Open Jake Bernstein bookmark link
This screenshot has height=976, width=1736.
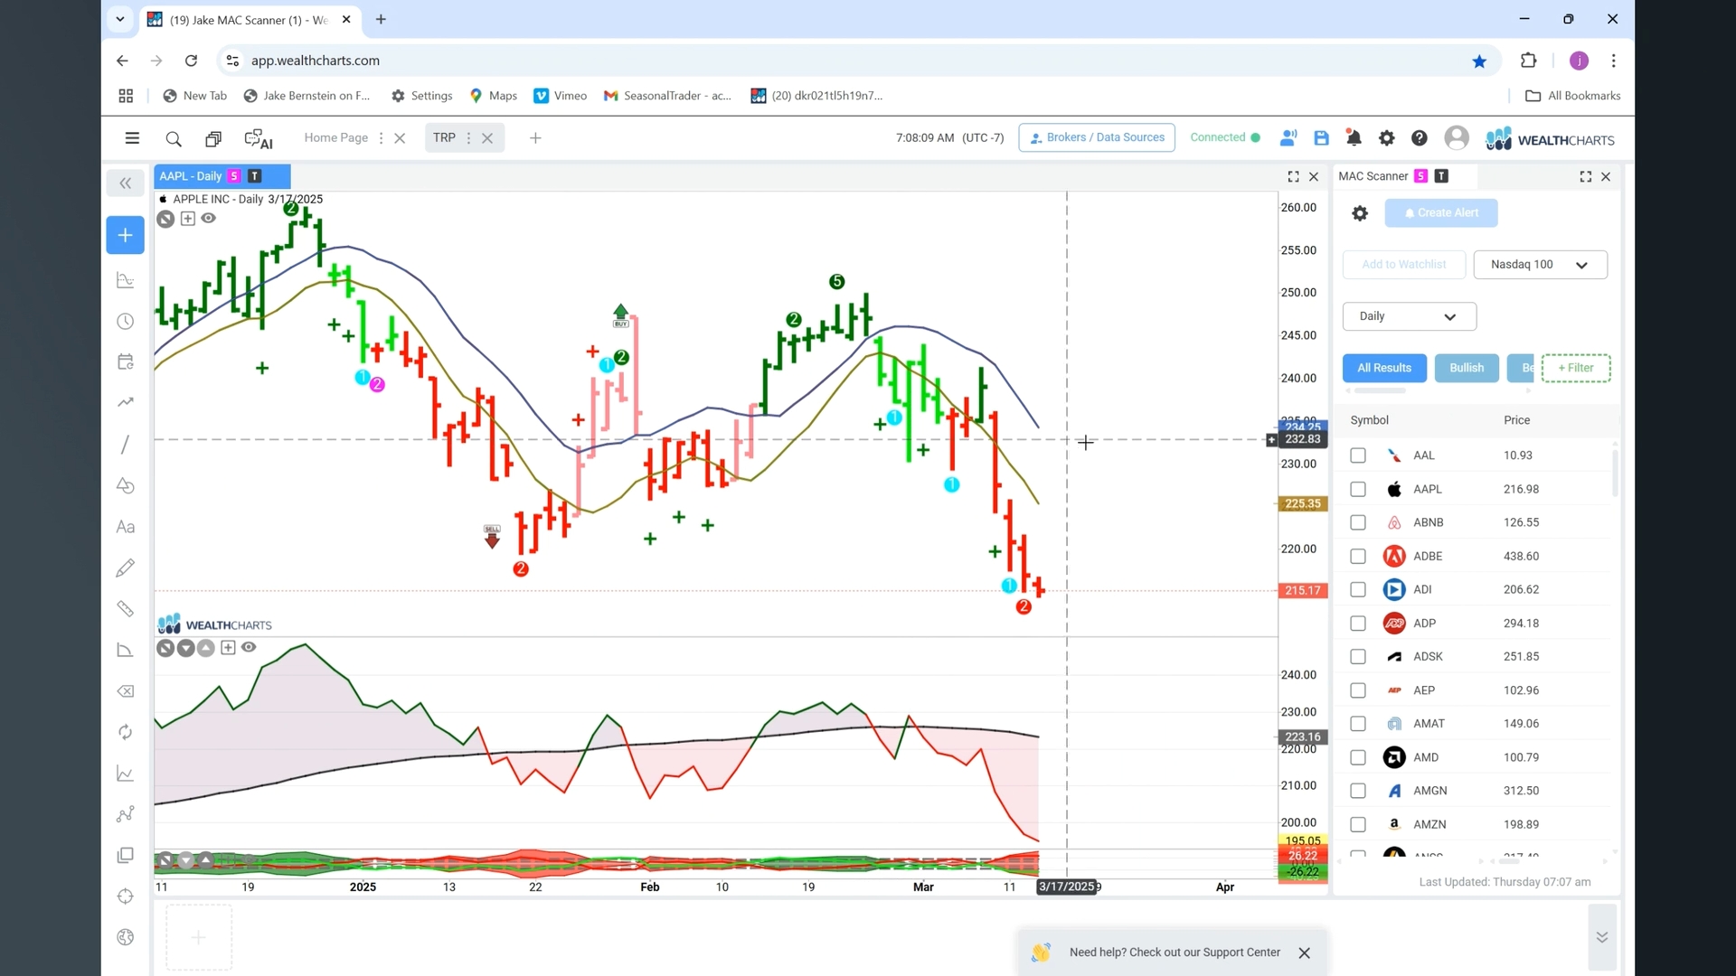[x=307, y=96]
